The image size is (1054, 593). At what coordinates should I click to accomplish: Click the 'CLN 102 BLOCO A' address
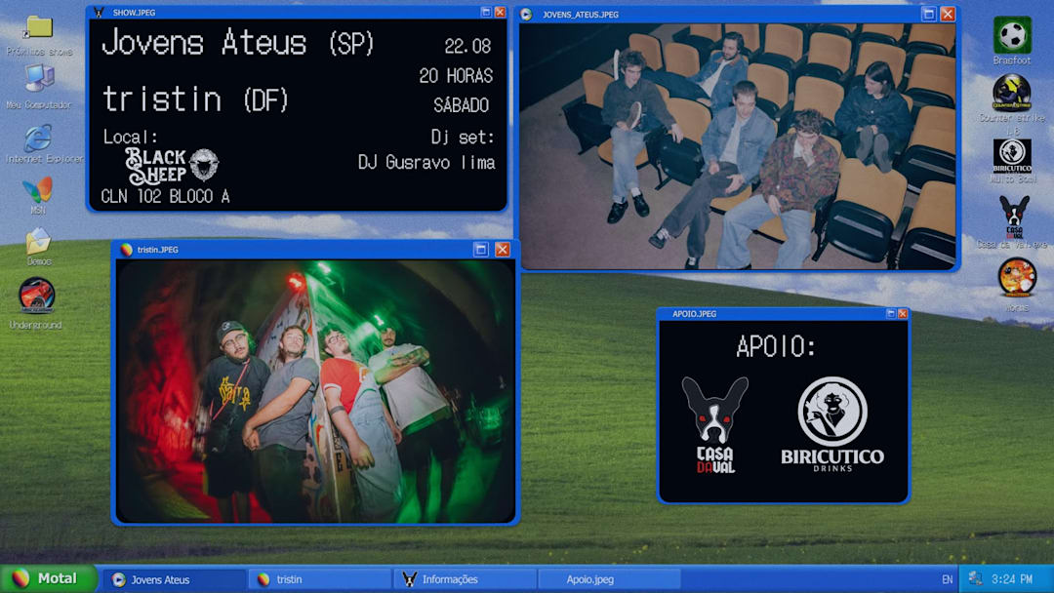[165, 196]
